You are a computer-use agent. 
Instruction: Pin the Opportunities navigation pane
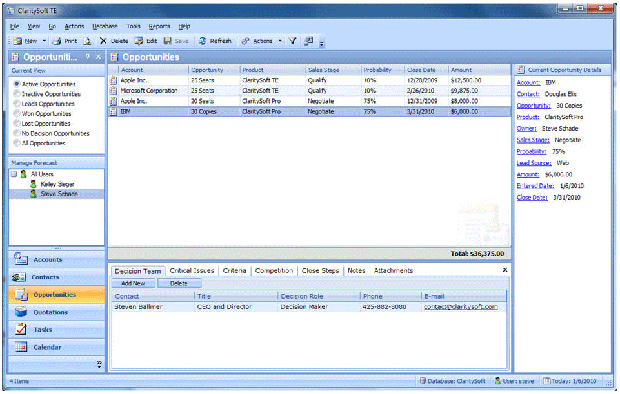point(88,57)
